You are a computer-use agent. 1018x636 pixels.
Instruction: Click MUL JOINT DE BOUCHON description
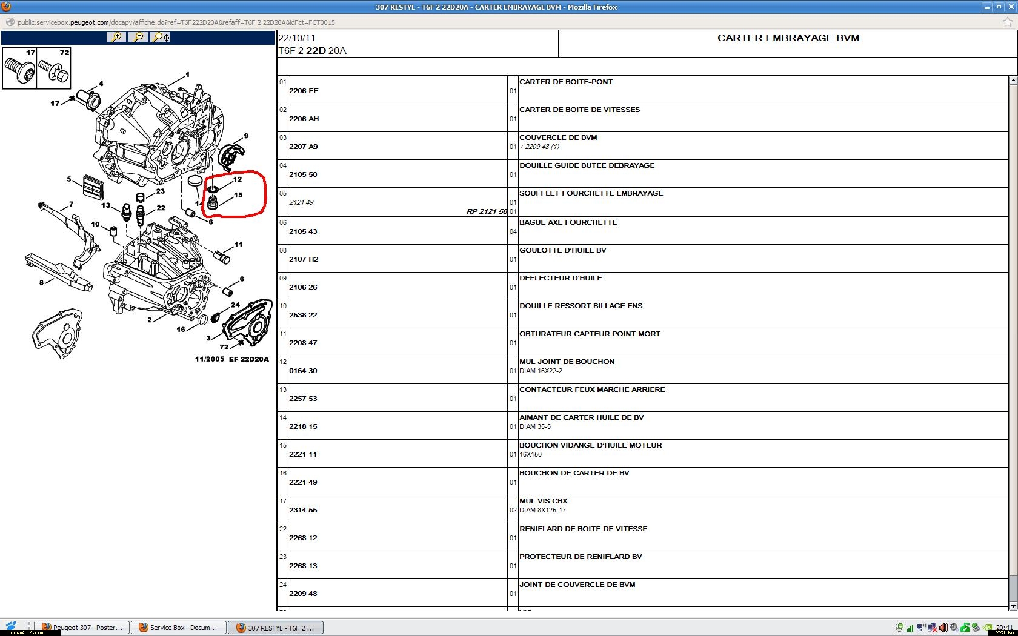tap(567, 362)
